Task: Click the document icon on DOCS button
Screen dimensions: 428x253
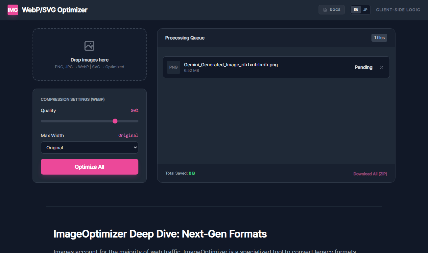Action: point(324,10)
